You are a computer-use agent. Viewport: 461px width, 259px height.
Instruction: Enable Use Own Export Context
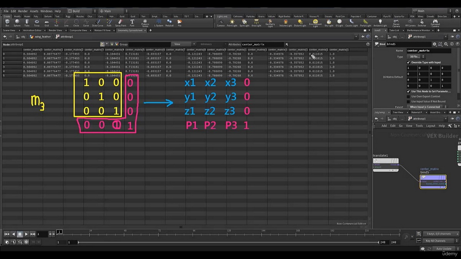click(408, 96)
